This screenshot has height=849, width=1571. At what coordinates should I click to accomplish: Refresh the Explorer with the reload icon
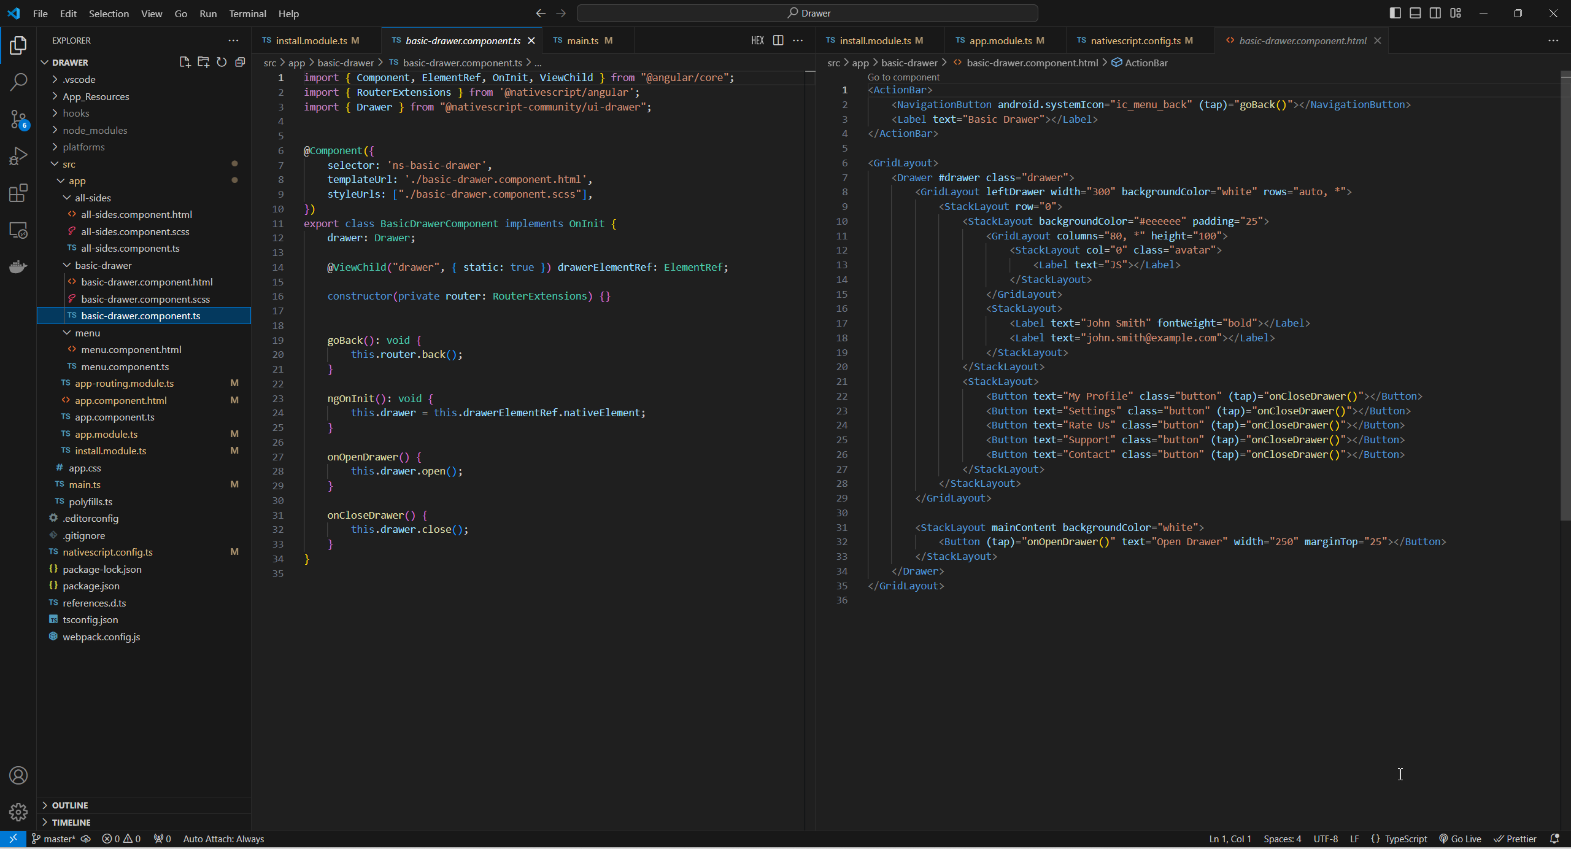[x=222, y=61]
